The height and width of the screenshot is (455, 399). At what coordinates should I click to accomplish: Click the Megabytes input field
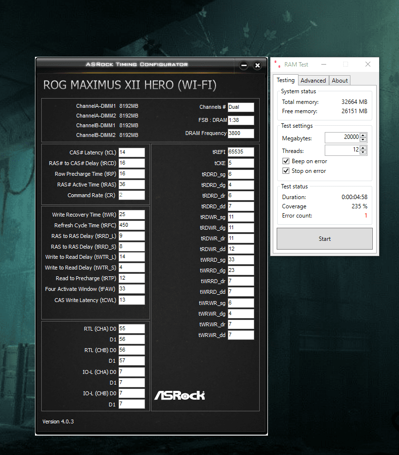343,137
